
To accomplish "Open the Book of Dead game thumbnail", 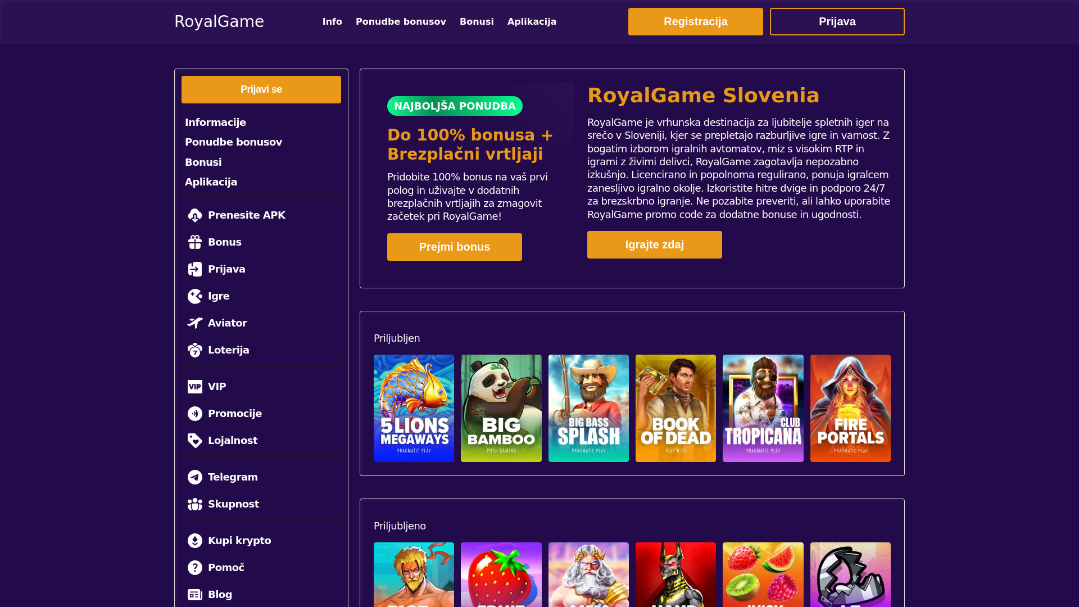I will (x=675, y=408).
